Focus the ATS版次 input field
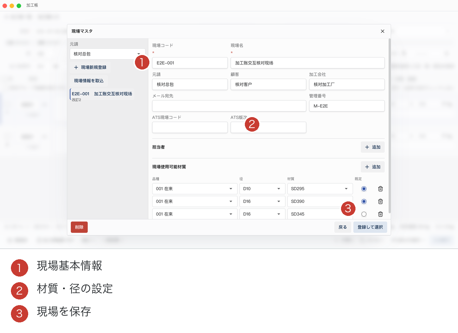458x333 pixels. (x=268, y=127)
